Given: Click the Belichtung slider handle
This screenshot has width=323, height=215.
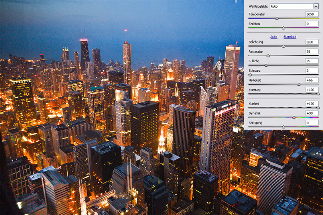Looking at the screenshot, I should click(284, 46).
